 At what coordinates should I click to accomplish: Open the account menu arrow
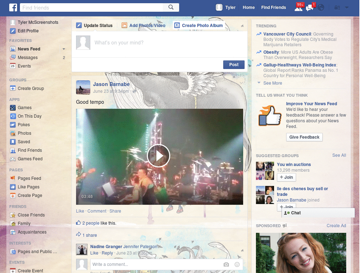[x=347, y=8]
